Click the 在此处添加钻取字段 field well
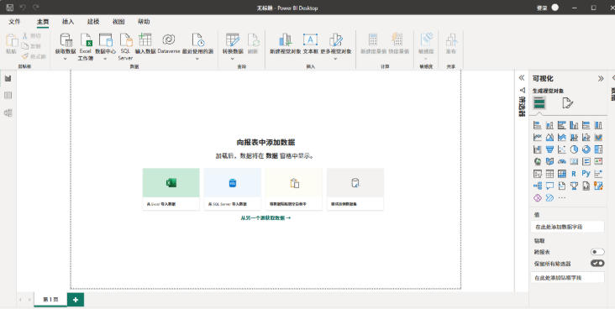The width and height of the screenshot is (615, 309). 568,278
